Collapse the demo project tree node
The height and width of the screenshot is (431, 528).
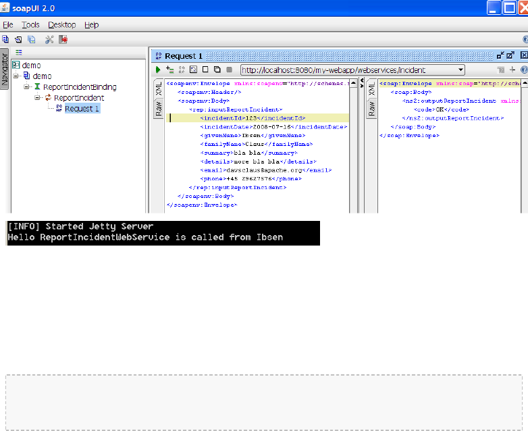[x=16, y=76]
